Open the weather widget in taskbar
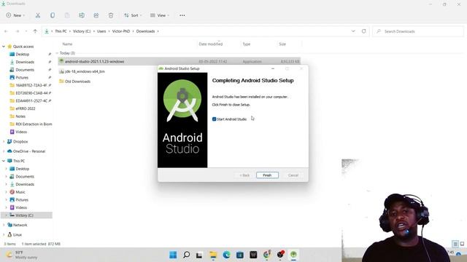Screen dimensions: 467x262 coord(23,255)
